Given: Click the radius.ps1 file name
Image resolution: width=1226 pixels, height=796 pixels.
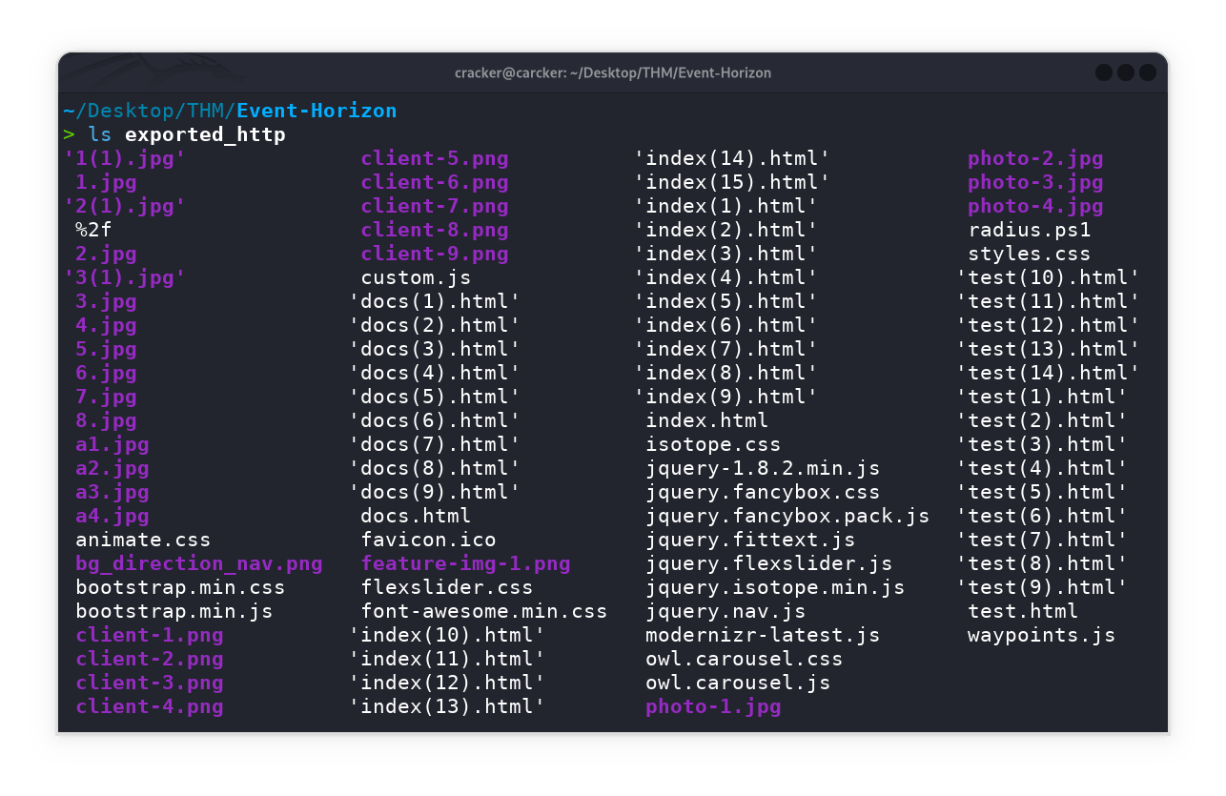Looking at the screenshot, I should pos(1029,230).
